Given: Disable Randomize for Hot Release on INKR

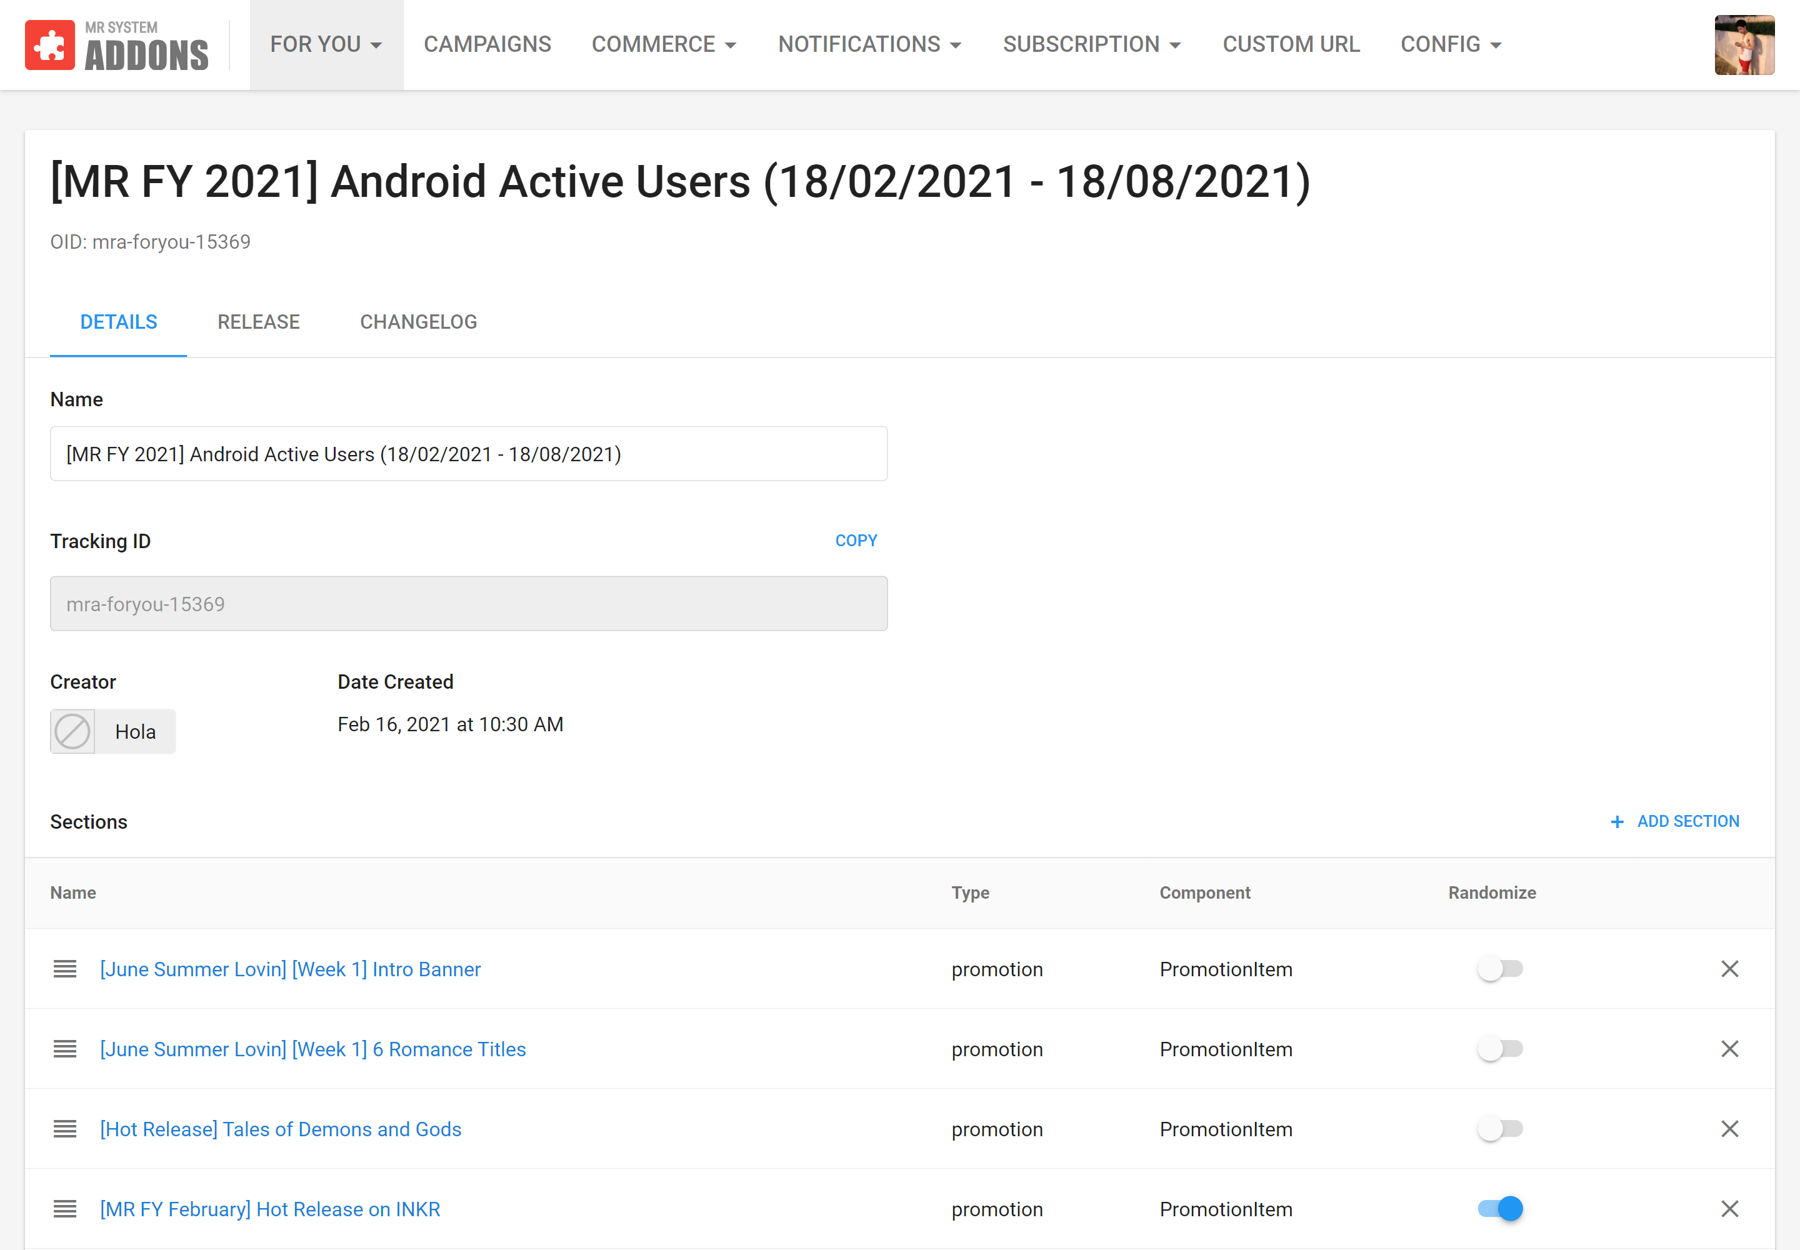Looking at the screenshot, I should [x=1499, y=1209].
